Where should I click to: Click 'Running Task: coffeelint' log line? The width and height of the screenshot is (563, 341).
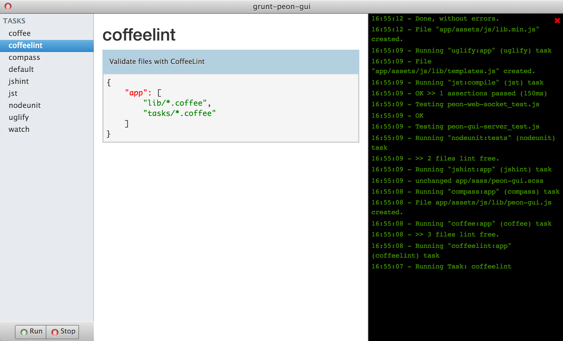point(441,266)
